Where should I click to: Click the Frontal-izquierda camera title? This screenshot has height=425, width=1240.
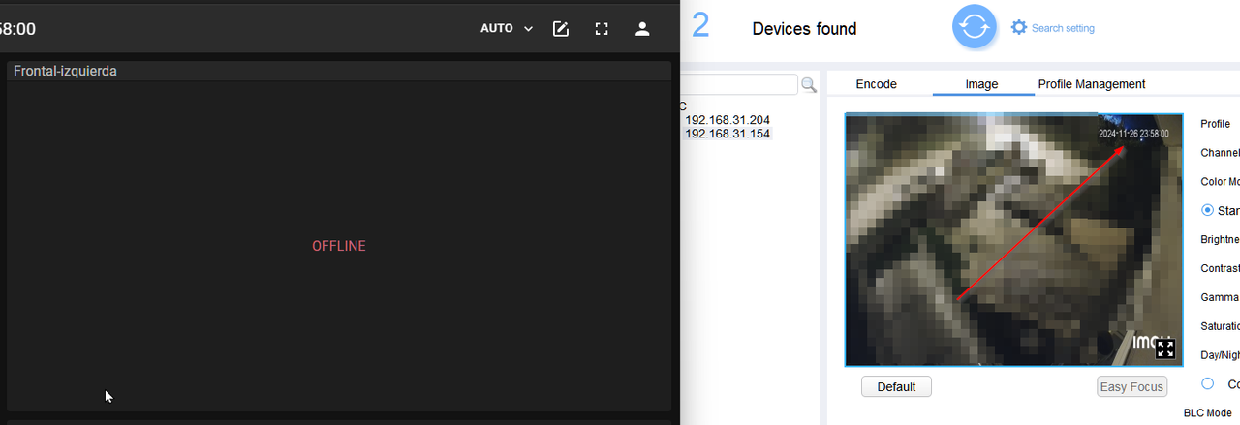pos(65,71)
